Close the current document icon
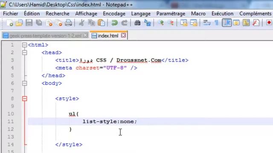Viewport: 273px width, 153px height. [x=49, y=23]
